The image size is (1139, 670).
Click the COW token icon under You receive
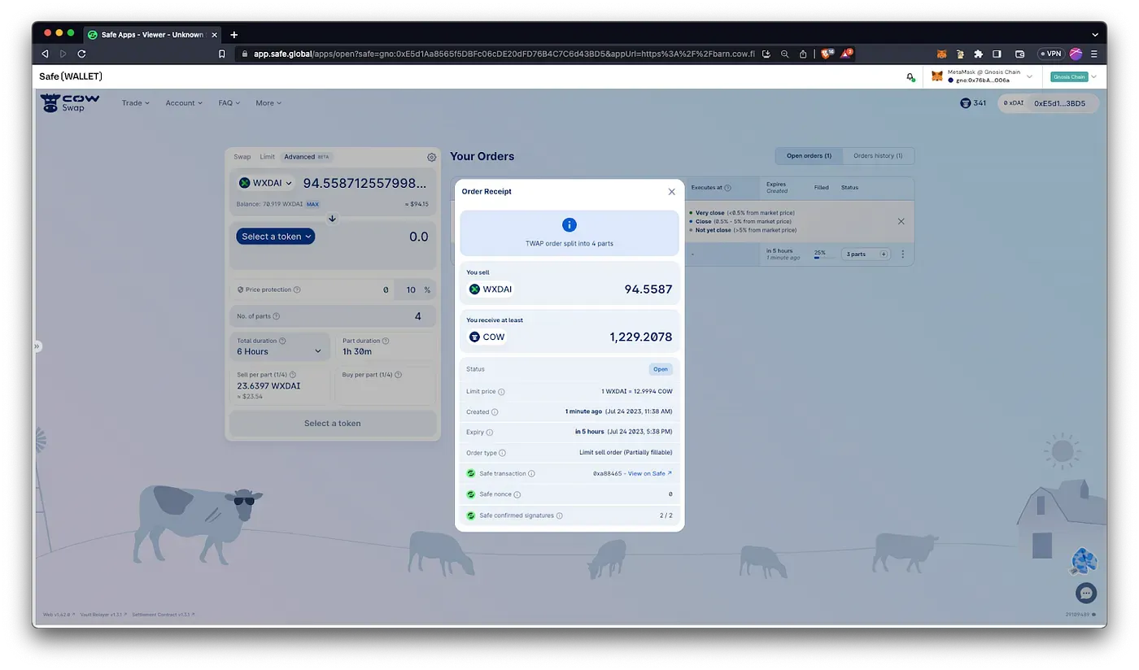[474, 337]
